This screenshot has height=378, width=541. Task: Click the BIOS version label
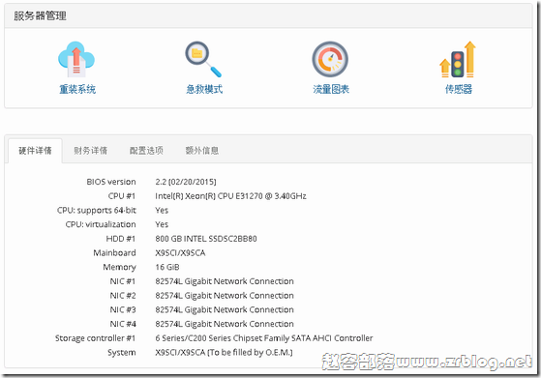coord(111,182)
